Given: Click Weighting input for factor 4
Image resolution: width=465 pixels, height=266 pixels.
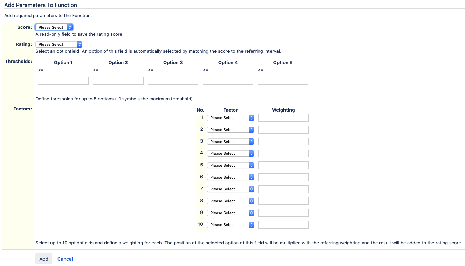Looking at the screenshot, I should (283, 153).
